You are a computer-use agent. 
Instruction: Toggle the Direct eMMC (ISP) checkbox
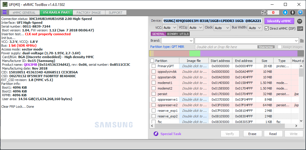[x=267, y=28]
